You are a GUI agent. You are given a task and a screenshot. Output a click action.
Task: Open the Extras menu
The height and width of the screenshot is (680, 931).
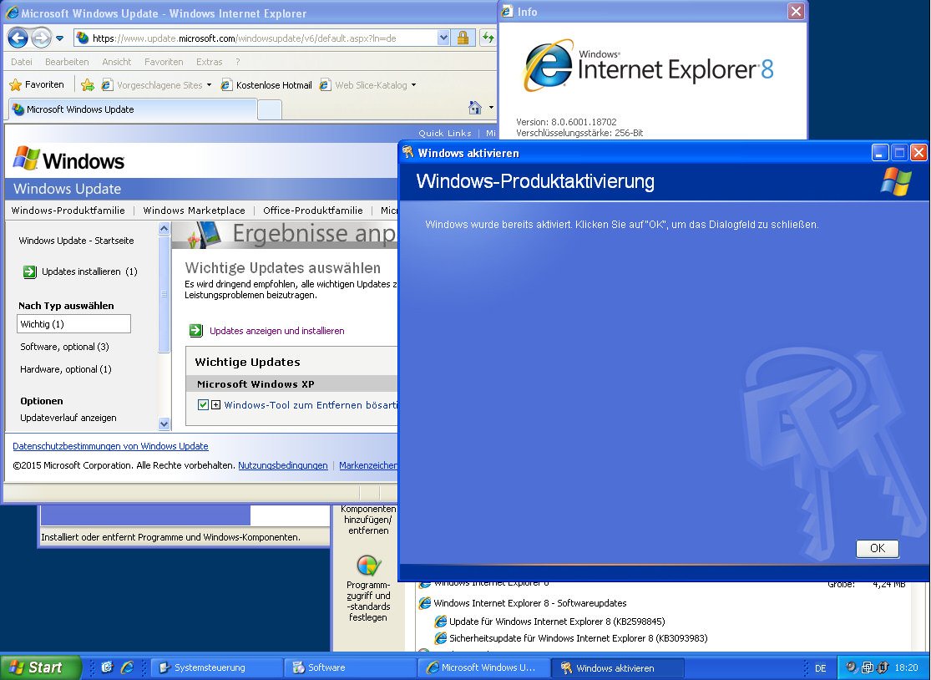pos(209,62)
